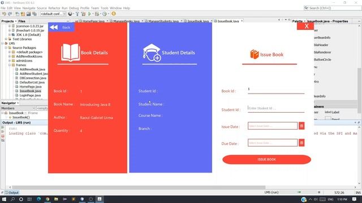Image resolution: width=362 pixels, height=203 pixels.
Task: Open Task View on the taskbar
Action: pyautogui.click(x=29, y=199)
